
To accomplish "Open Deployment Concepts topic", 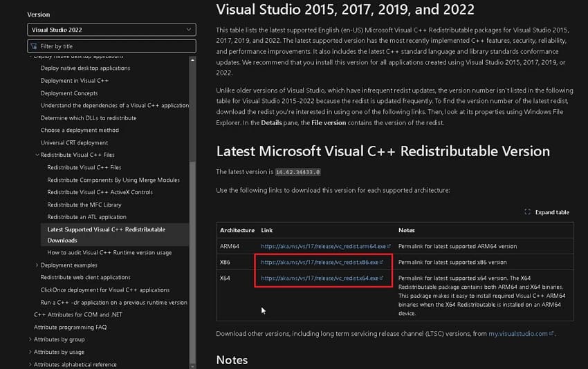I will 69,93.
